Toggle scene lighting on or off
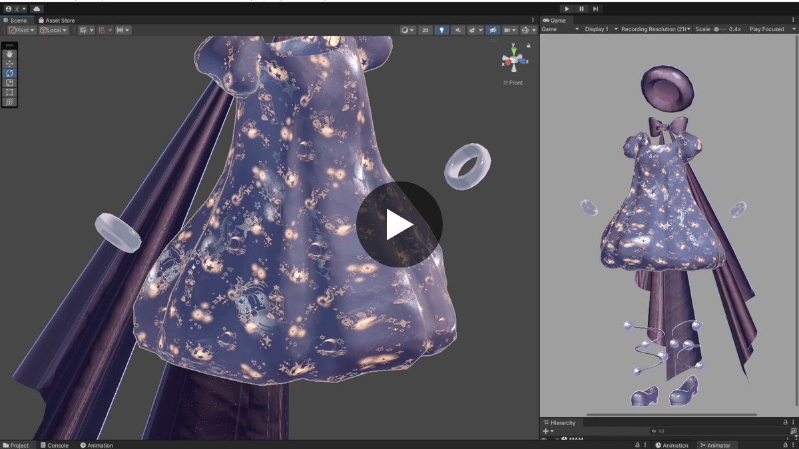 click(441, 30)
